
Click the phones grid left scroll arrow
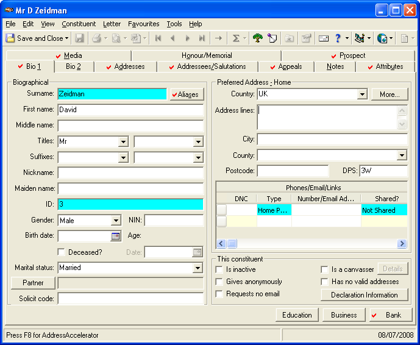coord(221,243)
